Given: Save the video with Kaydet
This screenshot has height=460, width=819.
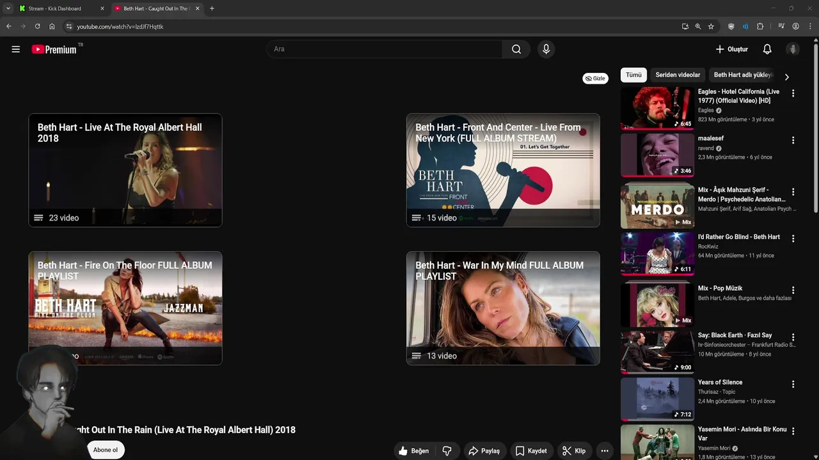Looking at the screenshot, I should (x=531, y=451).
